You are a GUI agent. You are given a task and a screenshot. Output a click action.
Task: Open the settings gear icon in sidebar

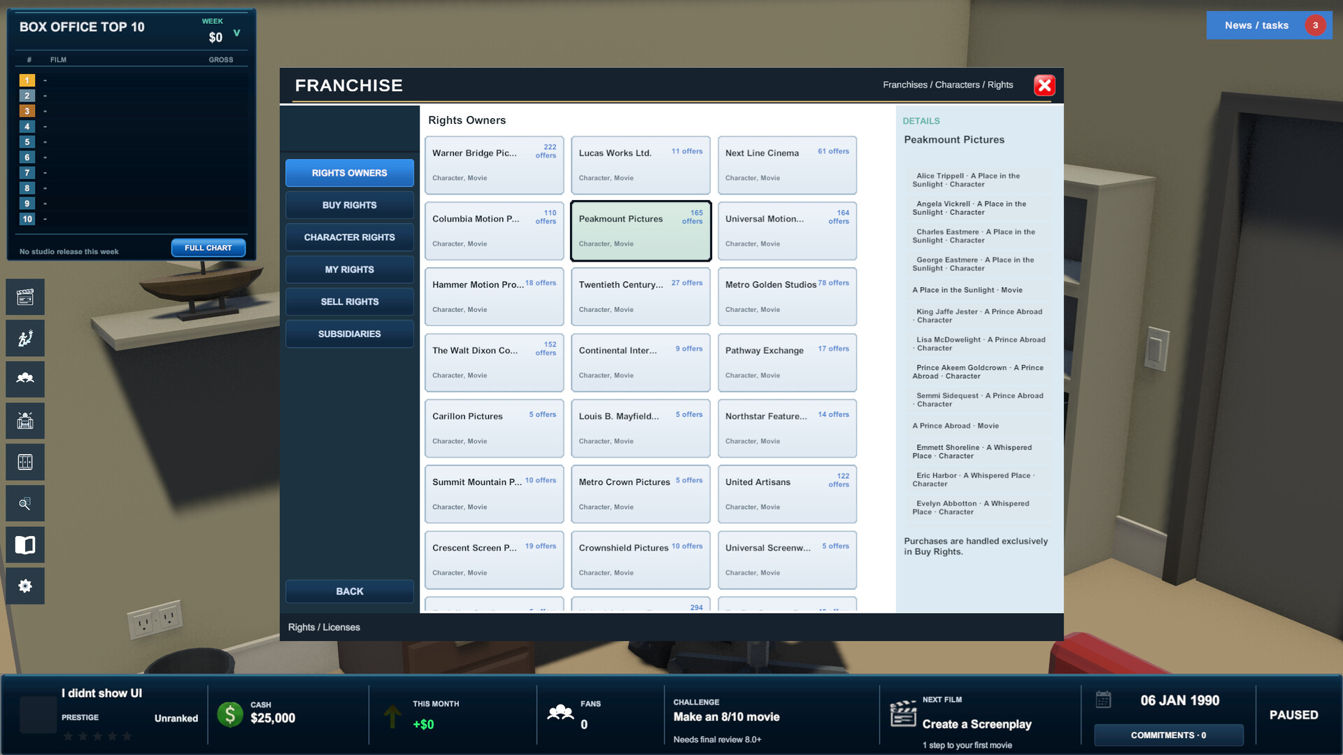[x=25, y=586]
